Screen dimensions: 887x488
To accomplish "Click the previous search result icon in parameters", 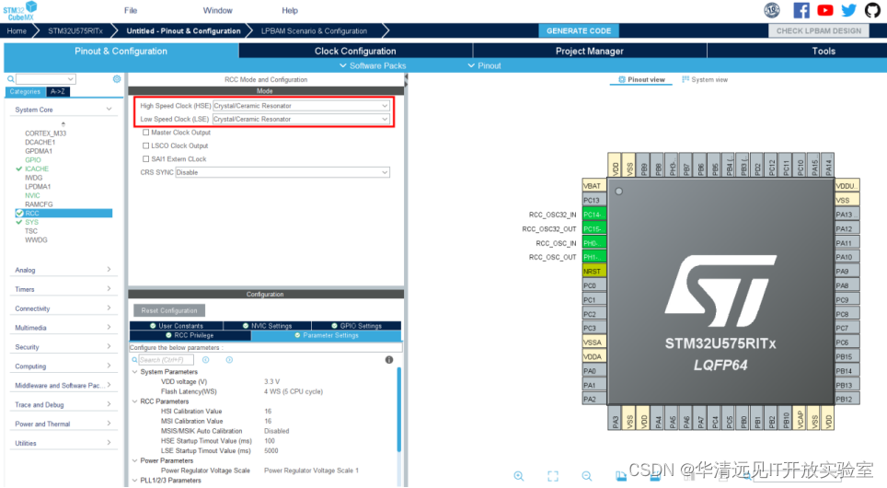I will (206, 359).
